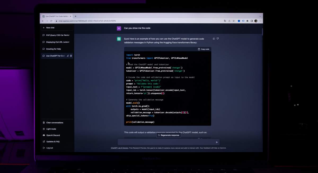The width and height of the screenshot is (318, 173).
Task: Start a new chat in the sidebar
Action: [57, 28]
